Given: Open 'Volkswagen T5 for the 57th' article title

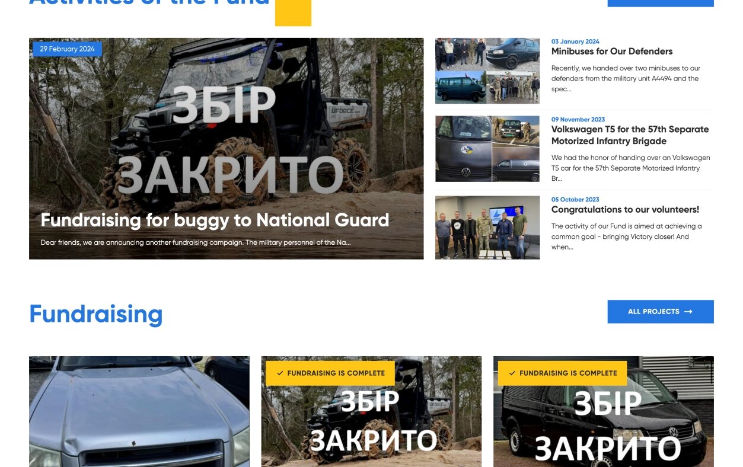Looking at the screenshot, I should pos(630,135).
